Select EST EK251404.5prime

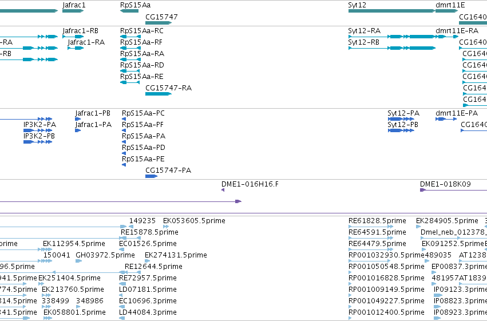coord(70,278)
